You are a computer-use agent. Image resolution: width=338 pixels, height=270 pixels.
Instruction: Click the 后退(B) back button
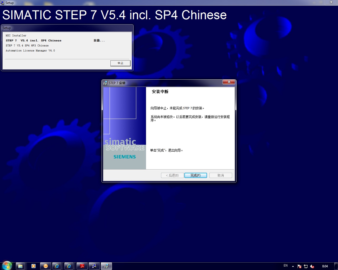click(172, 175)
